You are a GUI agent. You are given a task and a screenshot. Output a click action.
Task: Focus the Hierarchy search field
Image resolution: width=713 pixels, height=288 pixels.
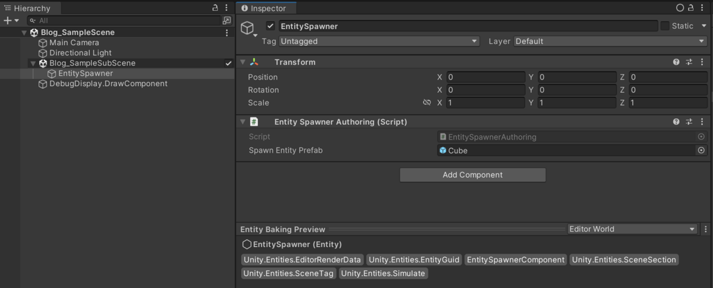click(124, 21)
